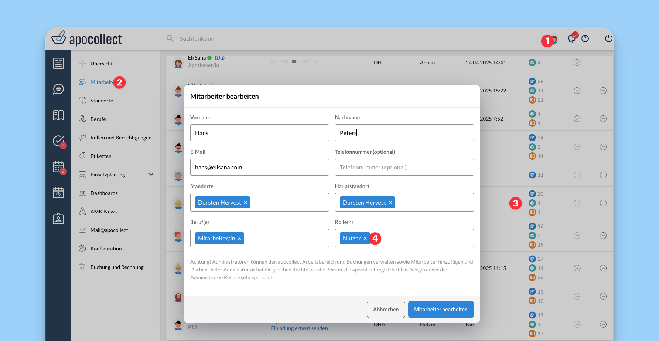Remove Dorsten Hervest tag from Standorte
This screenshot has width=659, height=341.
tap(245, 203)
